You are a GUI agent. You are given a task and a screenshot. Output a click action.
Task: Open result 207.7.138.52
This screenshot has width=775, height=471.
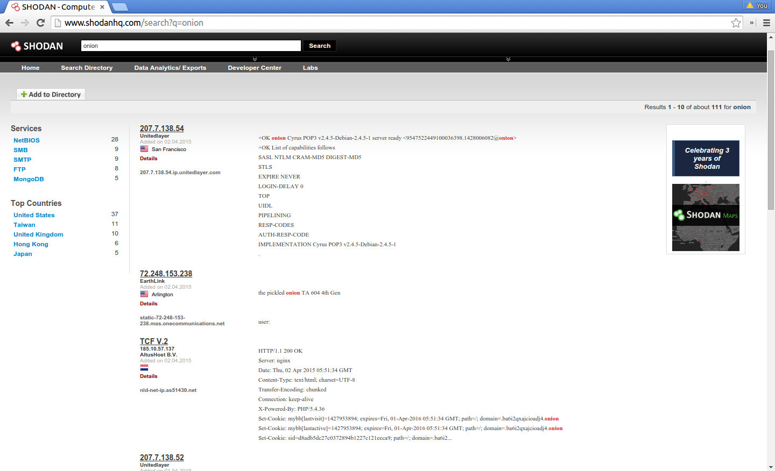[x=162, y=458]
